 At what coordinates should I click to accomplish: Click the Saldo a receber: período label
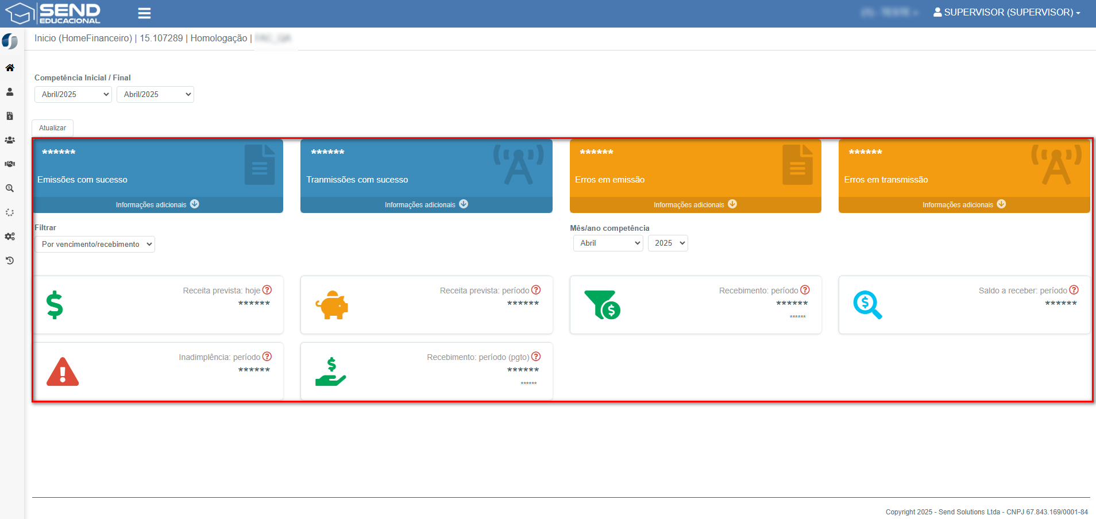tap(1023, 291)
